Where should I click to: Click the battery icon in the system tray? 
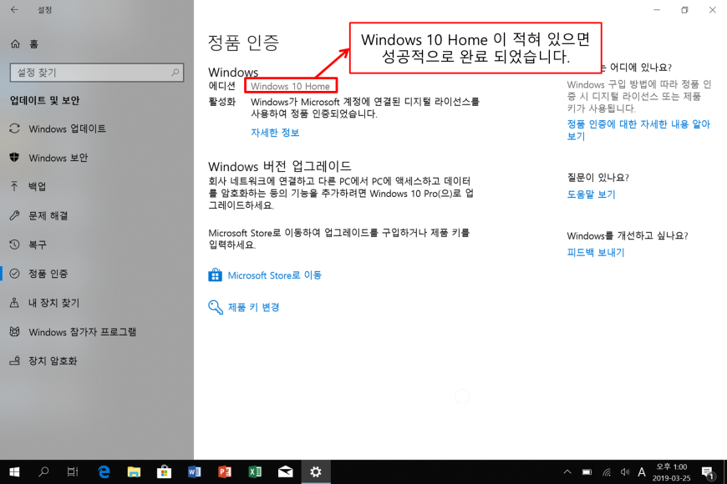tap(587, 472)
